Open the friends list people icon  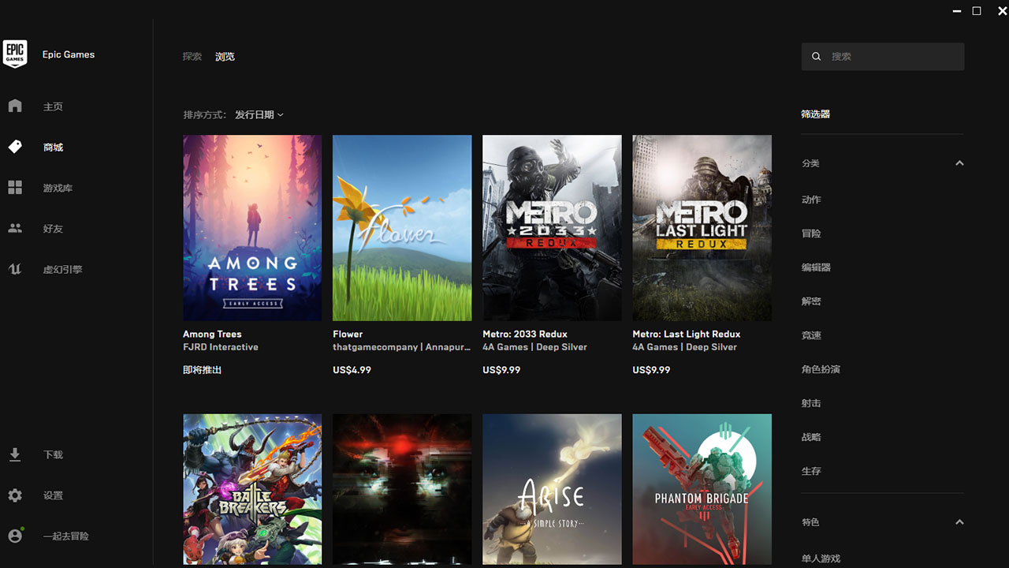15,229
